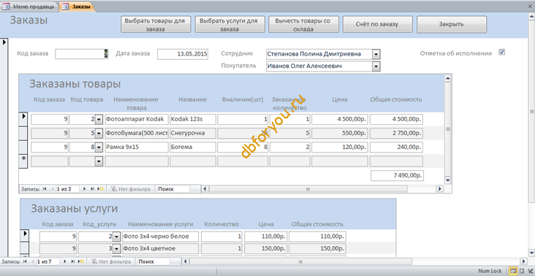Click the goods subform horizontal scrollbar thumb

pos(308,189)
